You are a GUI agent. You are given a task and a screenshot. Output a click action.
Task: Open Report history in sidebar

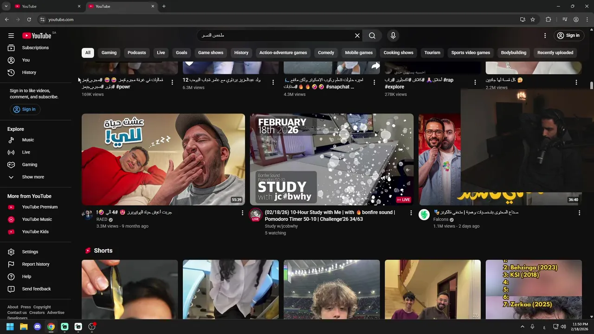[35, 264]
